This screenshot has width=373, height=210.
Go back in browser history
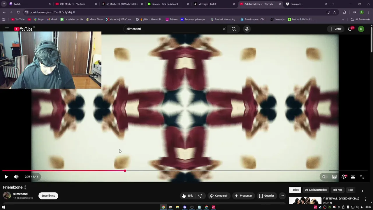4,12
